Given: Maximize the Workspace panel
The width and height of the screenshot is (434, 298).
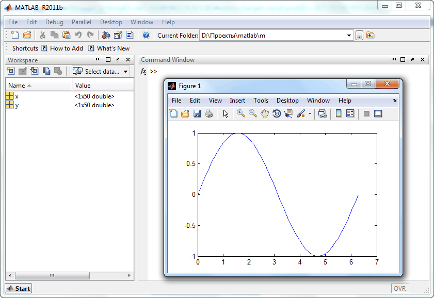Looking at the screenshot, I should point(108,59).
